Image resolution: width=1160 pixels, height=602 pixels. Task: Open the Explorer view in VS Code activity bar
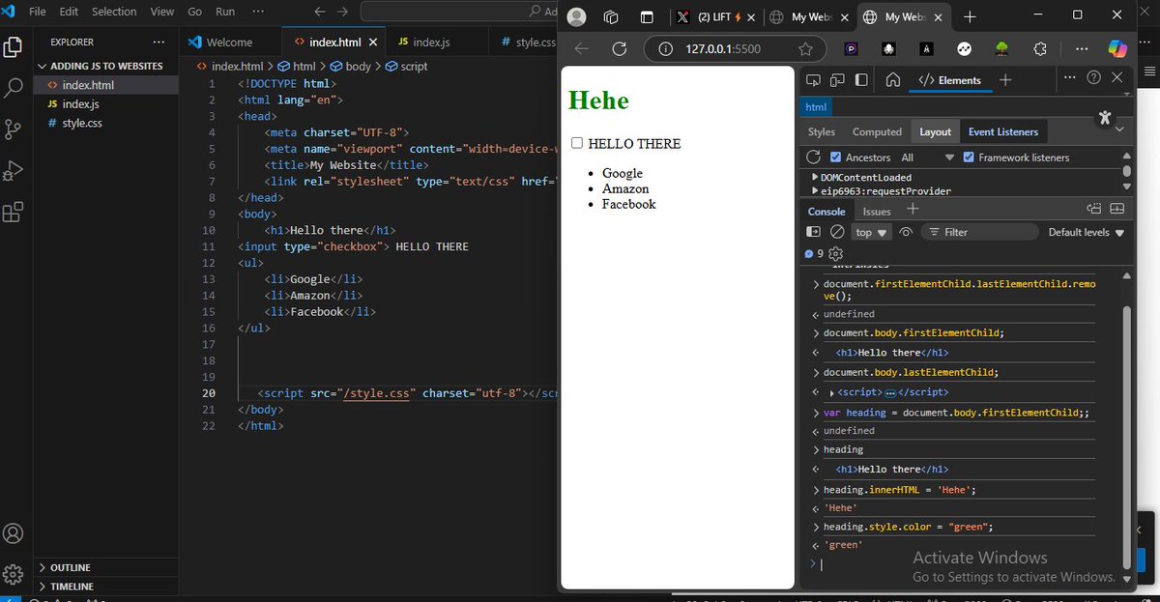(x=14, y=46)
